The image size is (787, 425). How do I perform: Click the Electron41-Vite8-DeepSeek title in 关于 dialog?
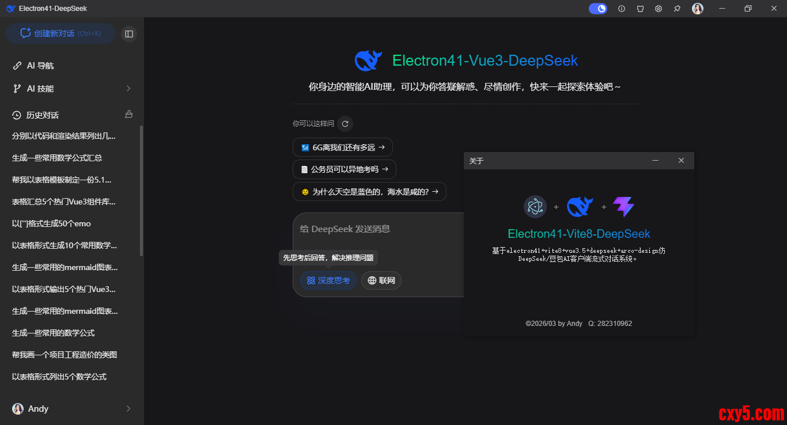(x=579, y=234)
